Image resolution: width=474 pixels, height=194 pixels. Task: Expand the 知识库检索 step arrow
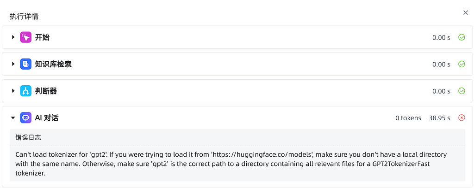13,64
